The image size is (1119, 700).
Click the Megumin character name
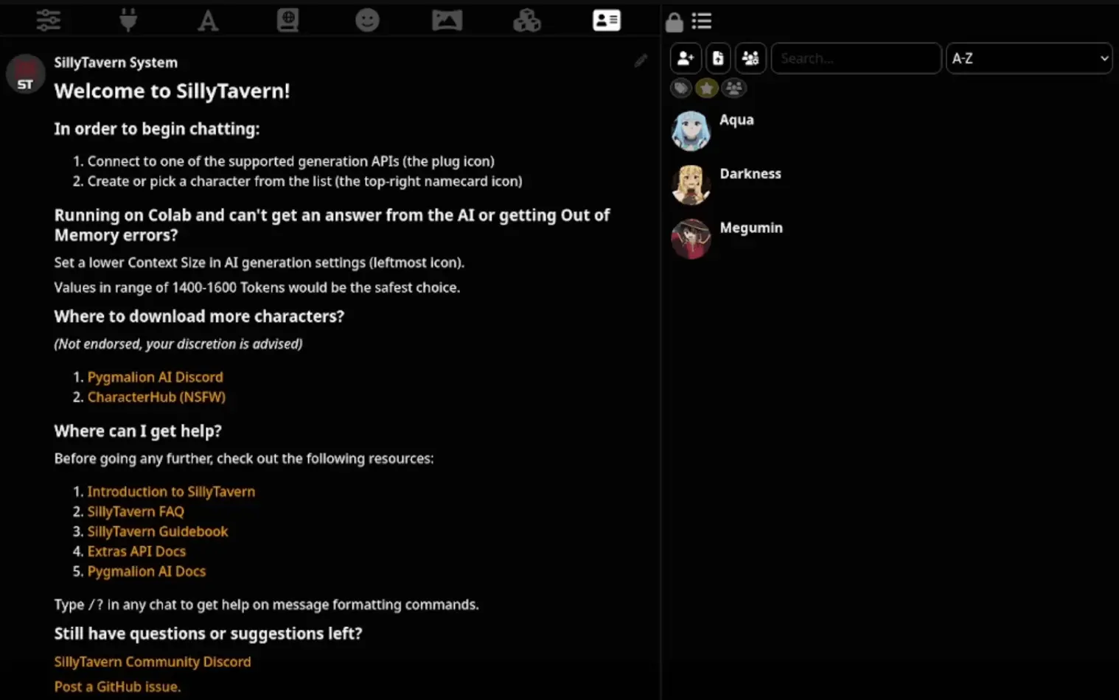(x=751, y=228)
